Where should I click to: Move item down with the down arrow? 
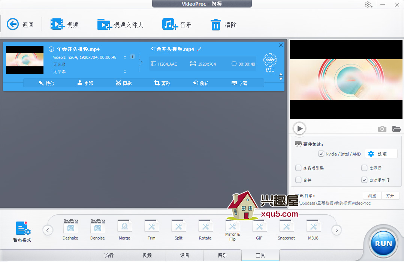[x=281, y=79]
